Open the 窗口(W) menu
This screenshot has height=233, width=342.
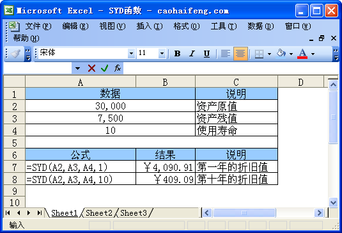coord(298,26)
